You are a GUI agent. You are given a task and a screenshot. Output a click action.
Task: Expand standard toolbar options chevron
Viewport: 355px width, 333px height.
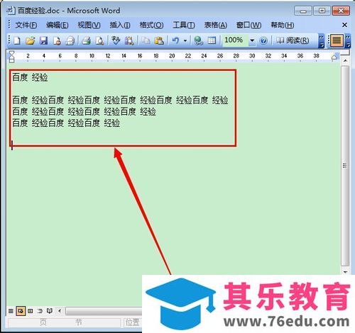coord(321,40)
